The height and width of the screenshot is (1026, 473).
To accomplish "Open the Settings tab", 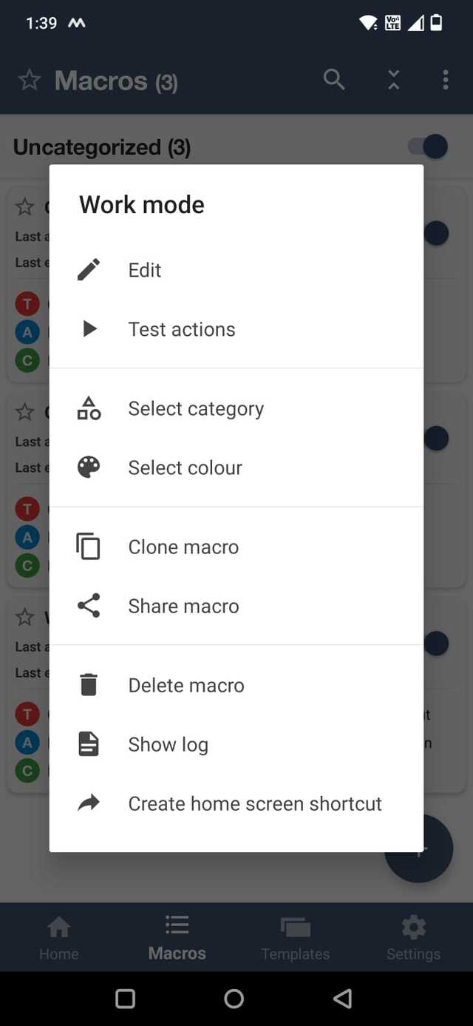I will (413, 937).
